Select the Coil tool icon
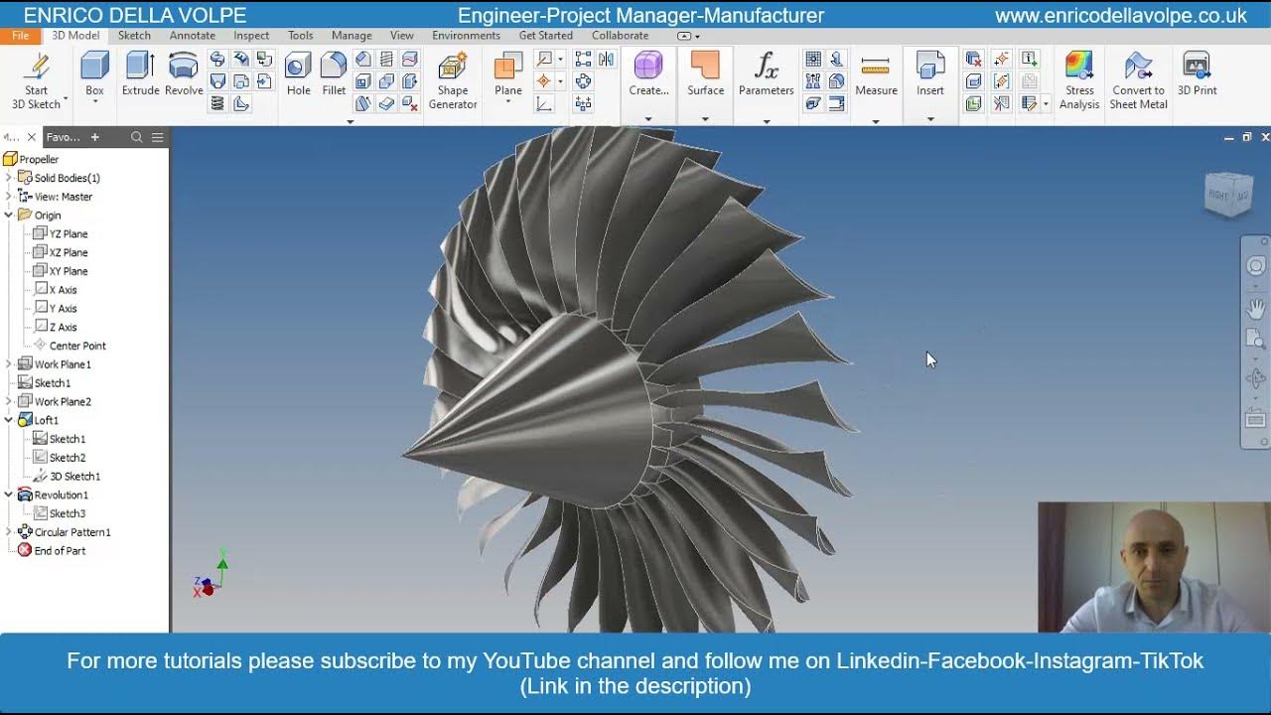The width and height of the screenshot is (1271, 715). (x=217, y=103)
